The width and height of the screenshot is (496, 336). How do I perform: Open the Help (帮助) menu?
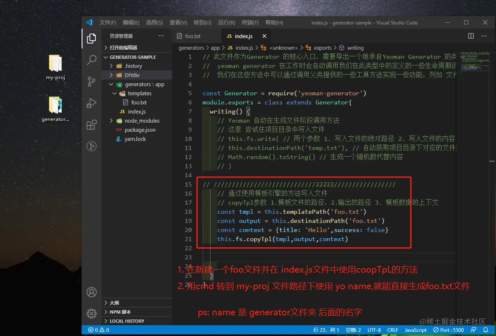point(274,22)
